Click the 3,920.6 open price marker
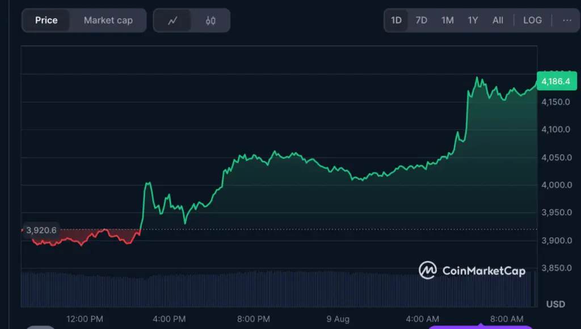 [x=40, y=231]
